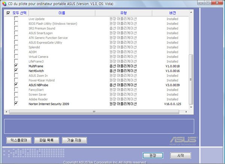Click the 시작 button
The image size is (225, 164).
[180, 155]
